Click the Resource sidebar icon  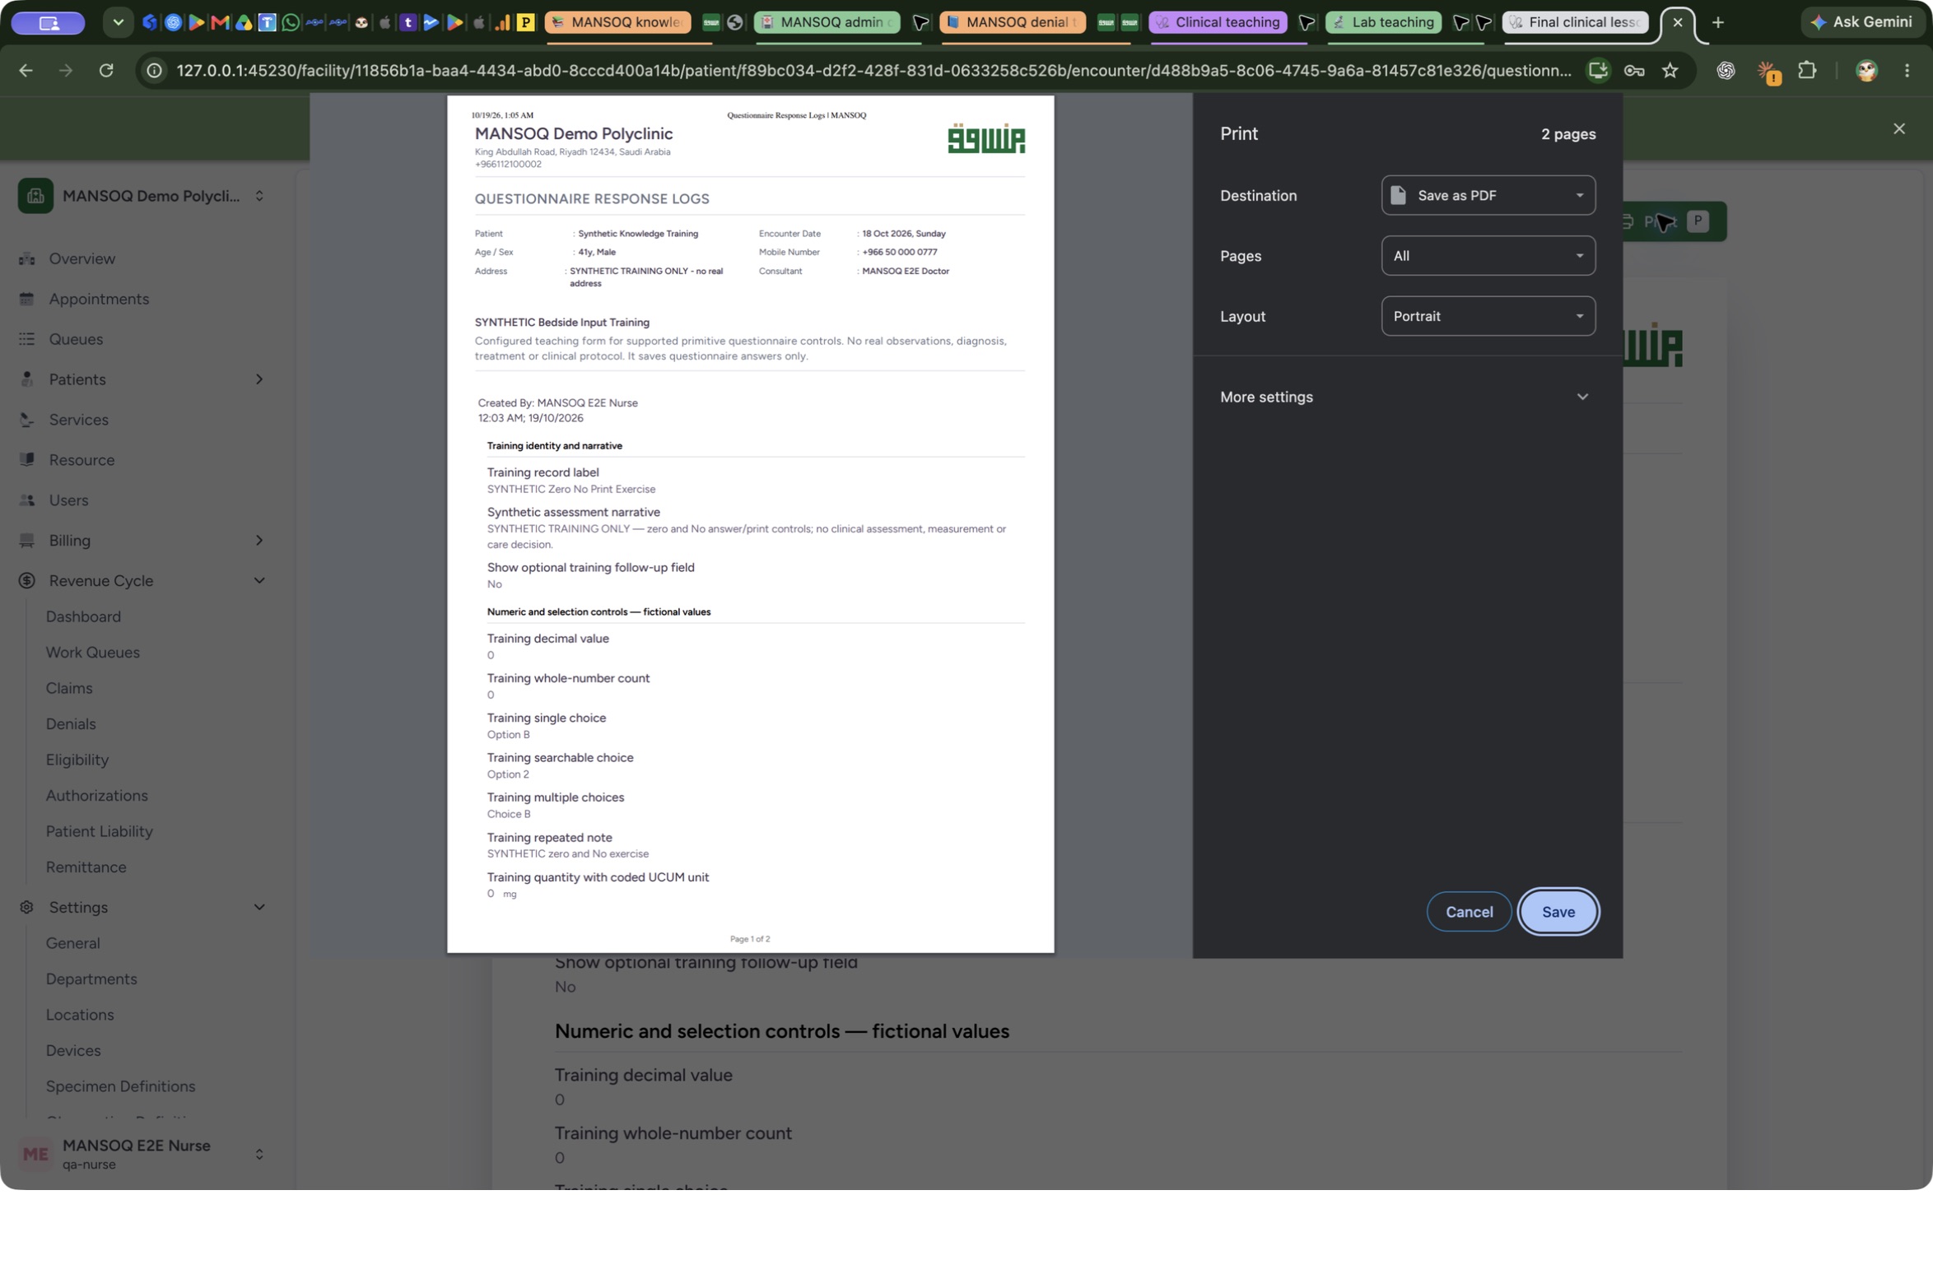point(27,460)
